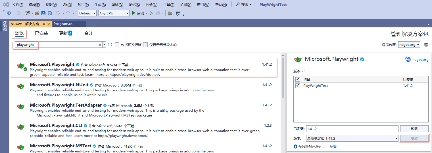
Task: Open the 扩展(X) menu
Action: (185, 5)
